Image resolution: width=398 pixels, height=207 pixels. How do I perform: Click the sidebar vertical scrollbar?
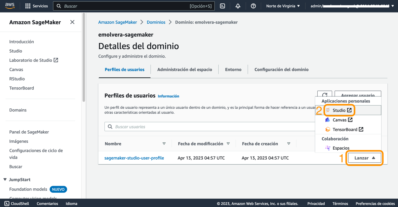pyautogui.click(x=84, y=57)
